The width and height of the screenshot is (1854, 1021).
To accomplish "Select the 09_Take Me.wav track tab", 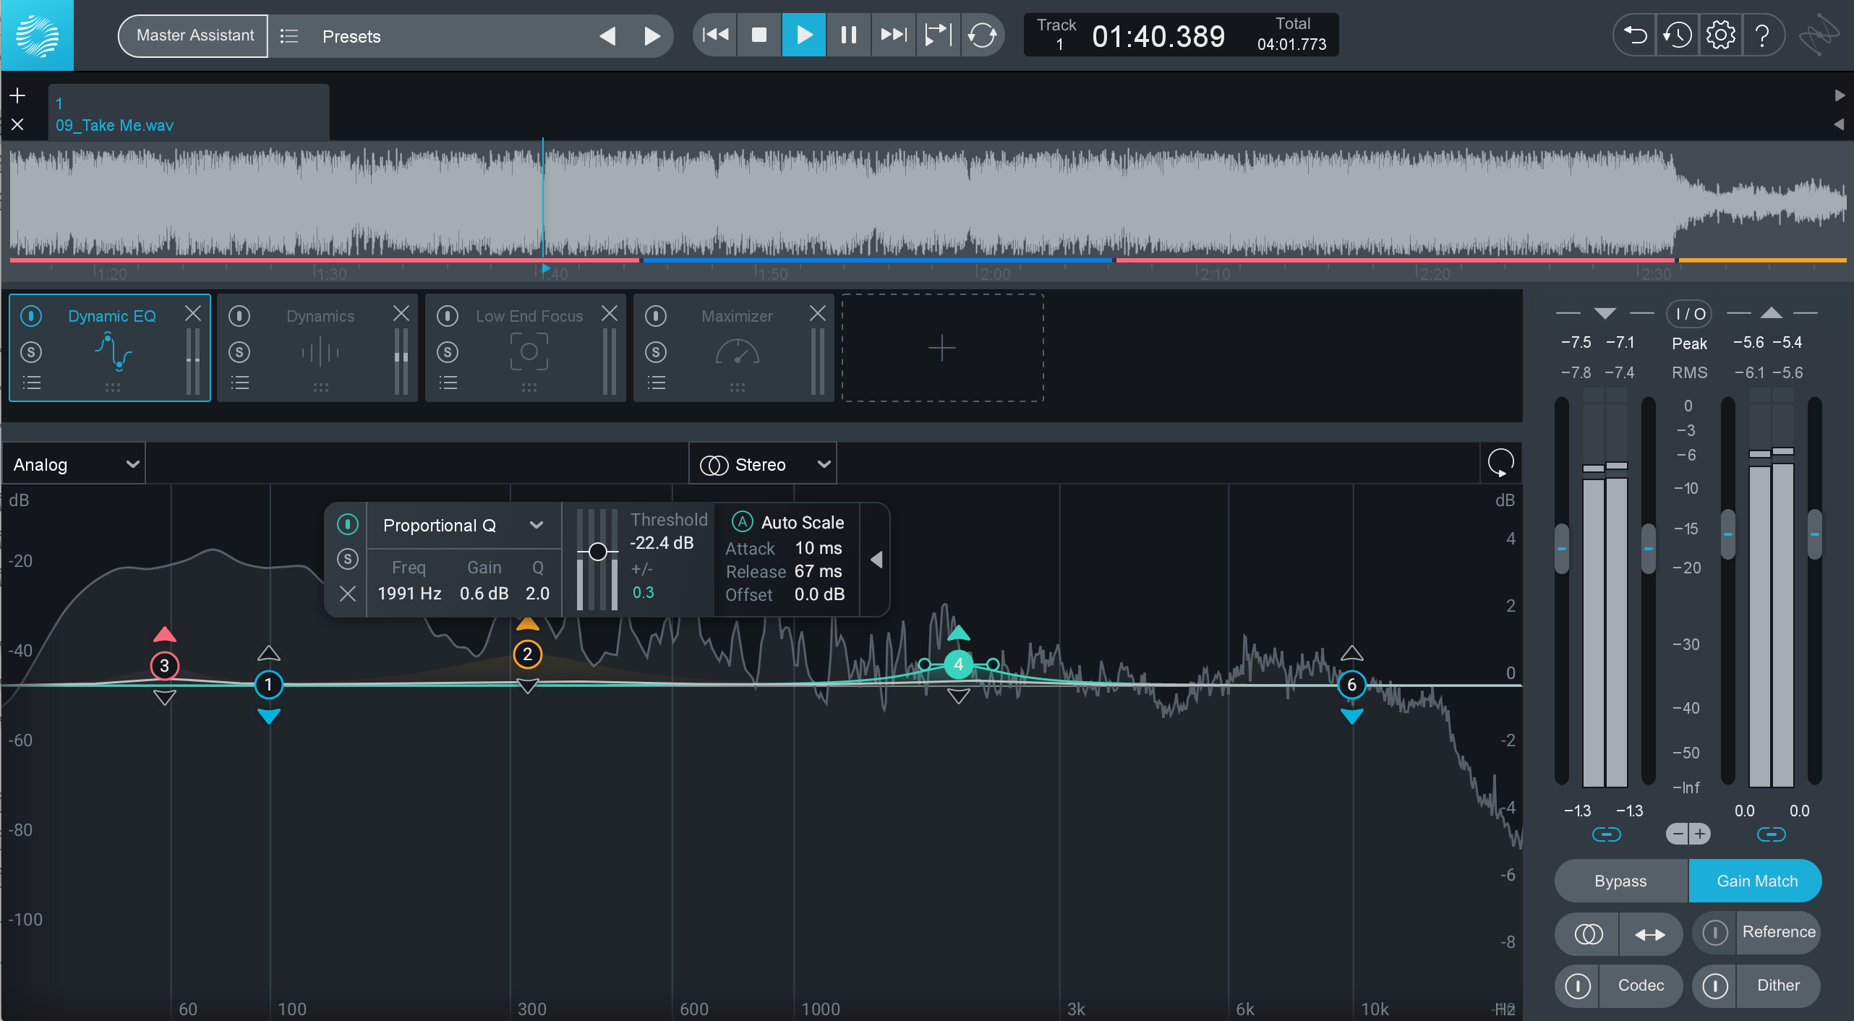I will [x=189, y=113].
